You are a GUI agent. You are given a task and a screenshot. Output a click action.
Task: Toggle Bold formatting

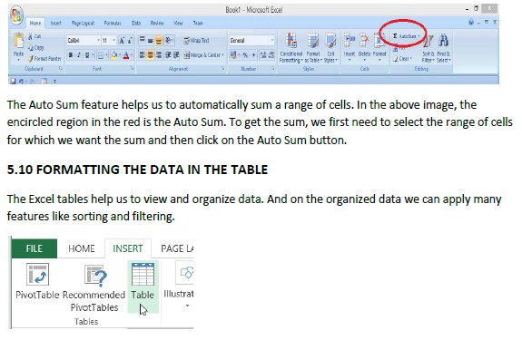[x=71, y=55]
